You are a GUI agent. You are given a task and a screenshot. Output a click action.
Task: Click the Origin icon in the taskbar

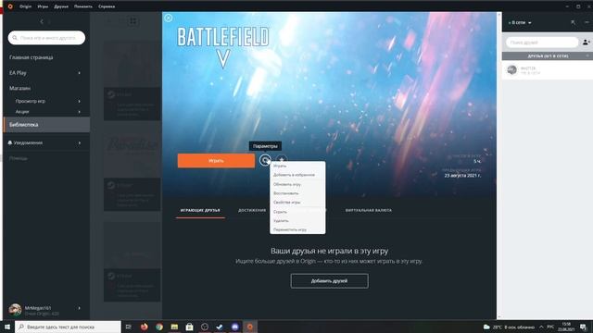[250, 327]
